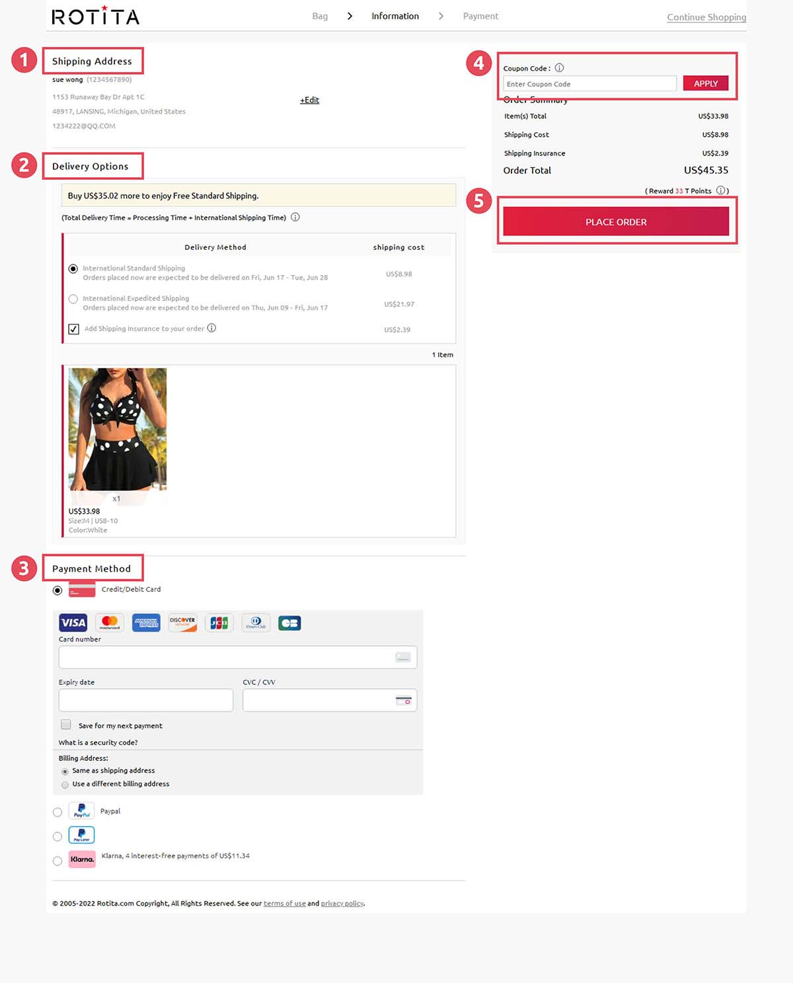
Task: Click Continue Shopping link
Action: pyautogui.click(x=706, y=17)
